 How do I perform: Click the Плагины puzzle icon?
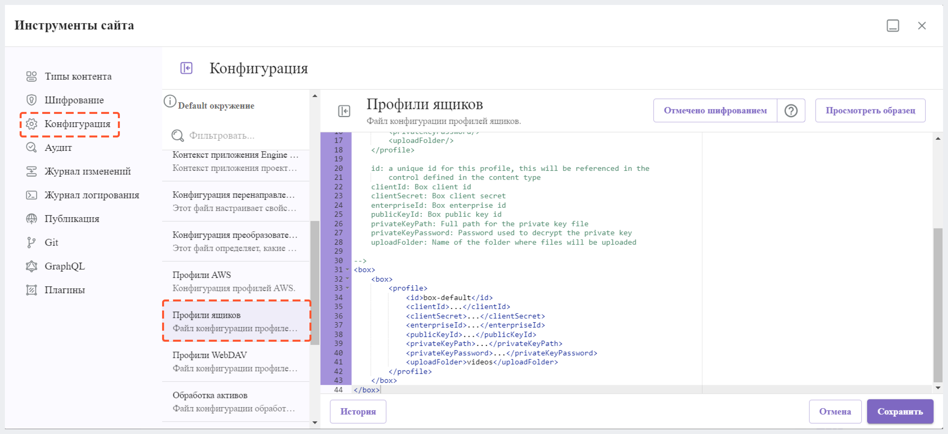32,290
